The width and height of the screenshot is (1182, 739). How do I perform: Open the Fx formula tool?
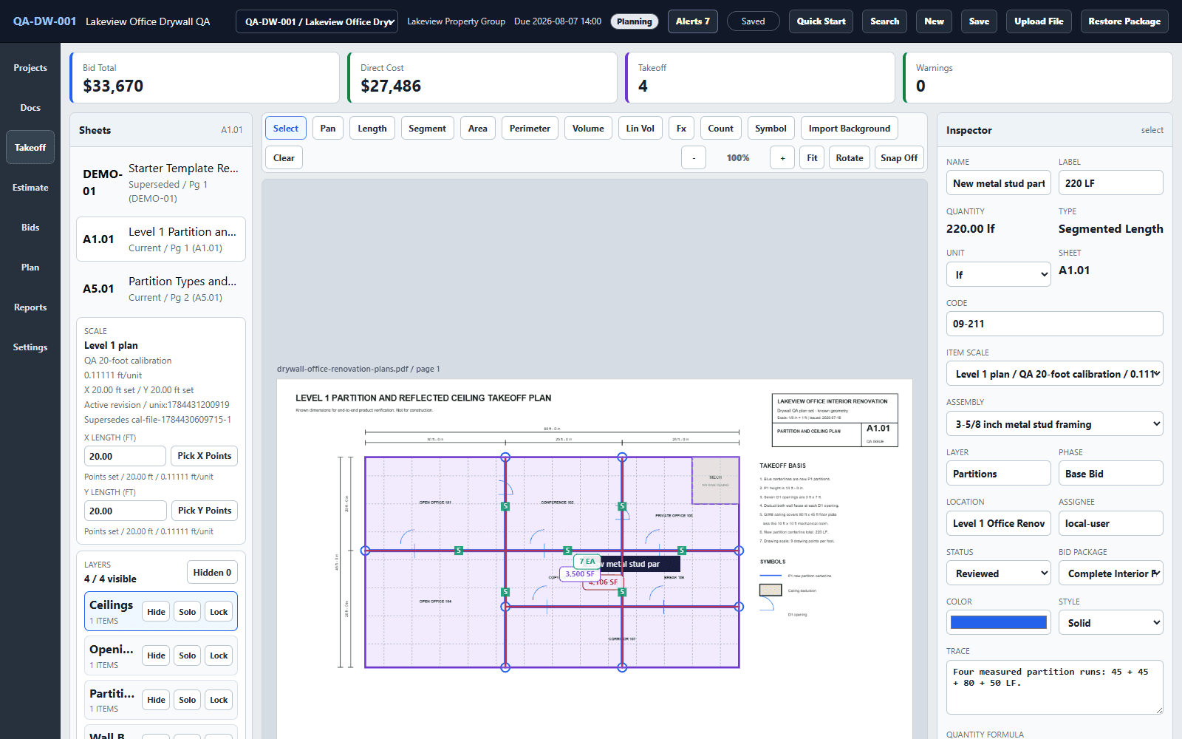point(681,129)
